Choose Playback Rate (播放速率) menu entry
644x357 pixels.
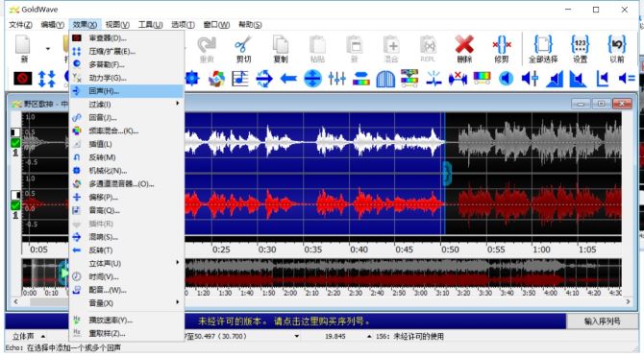(127, 320)
